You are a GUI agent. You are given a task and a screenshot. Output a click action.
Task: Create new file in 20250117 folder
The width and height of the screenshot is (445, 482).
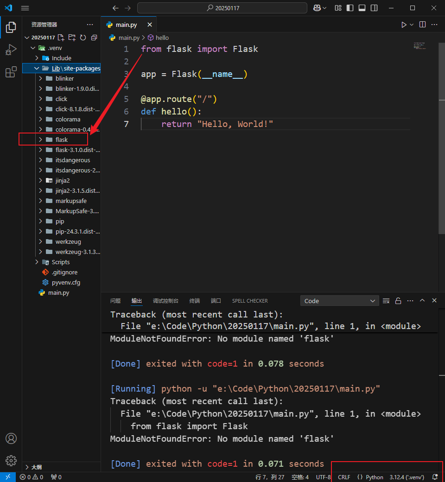click(61, 38)
